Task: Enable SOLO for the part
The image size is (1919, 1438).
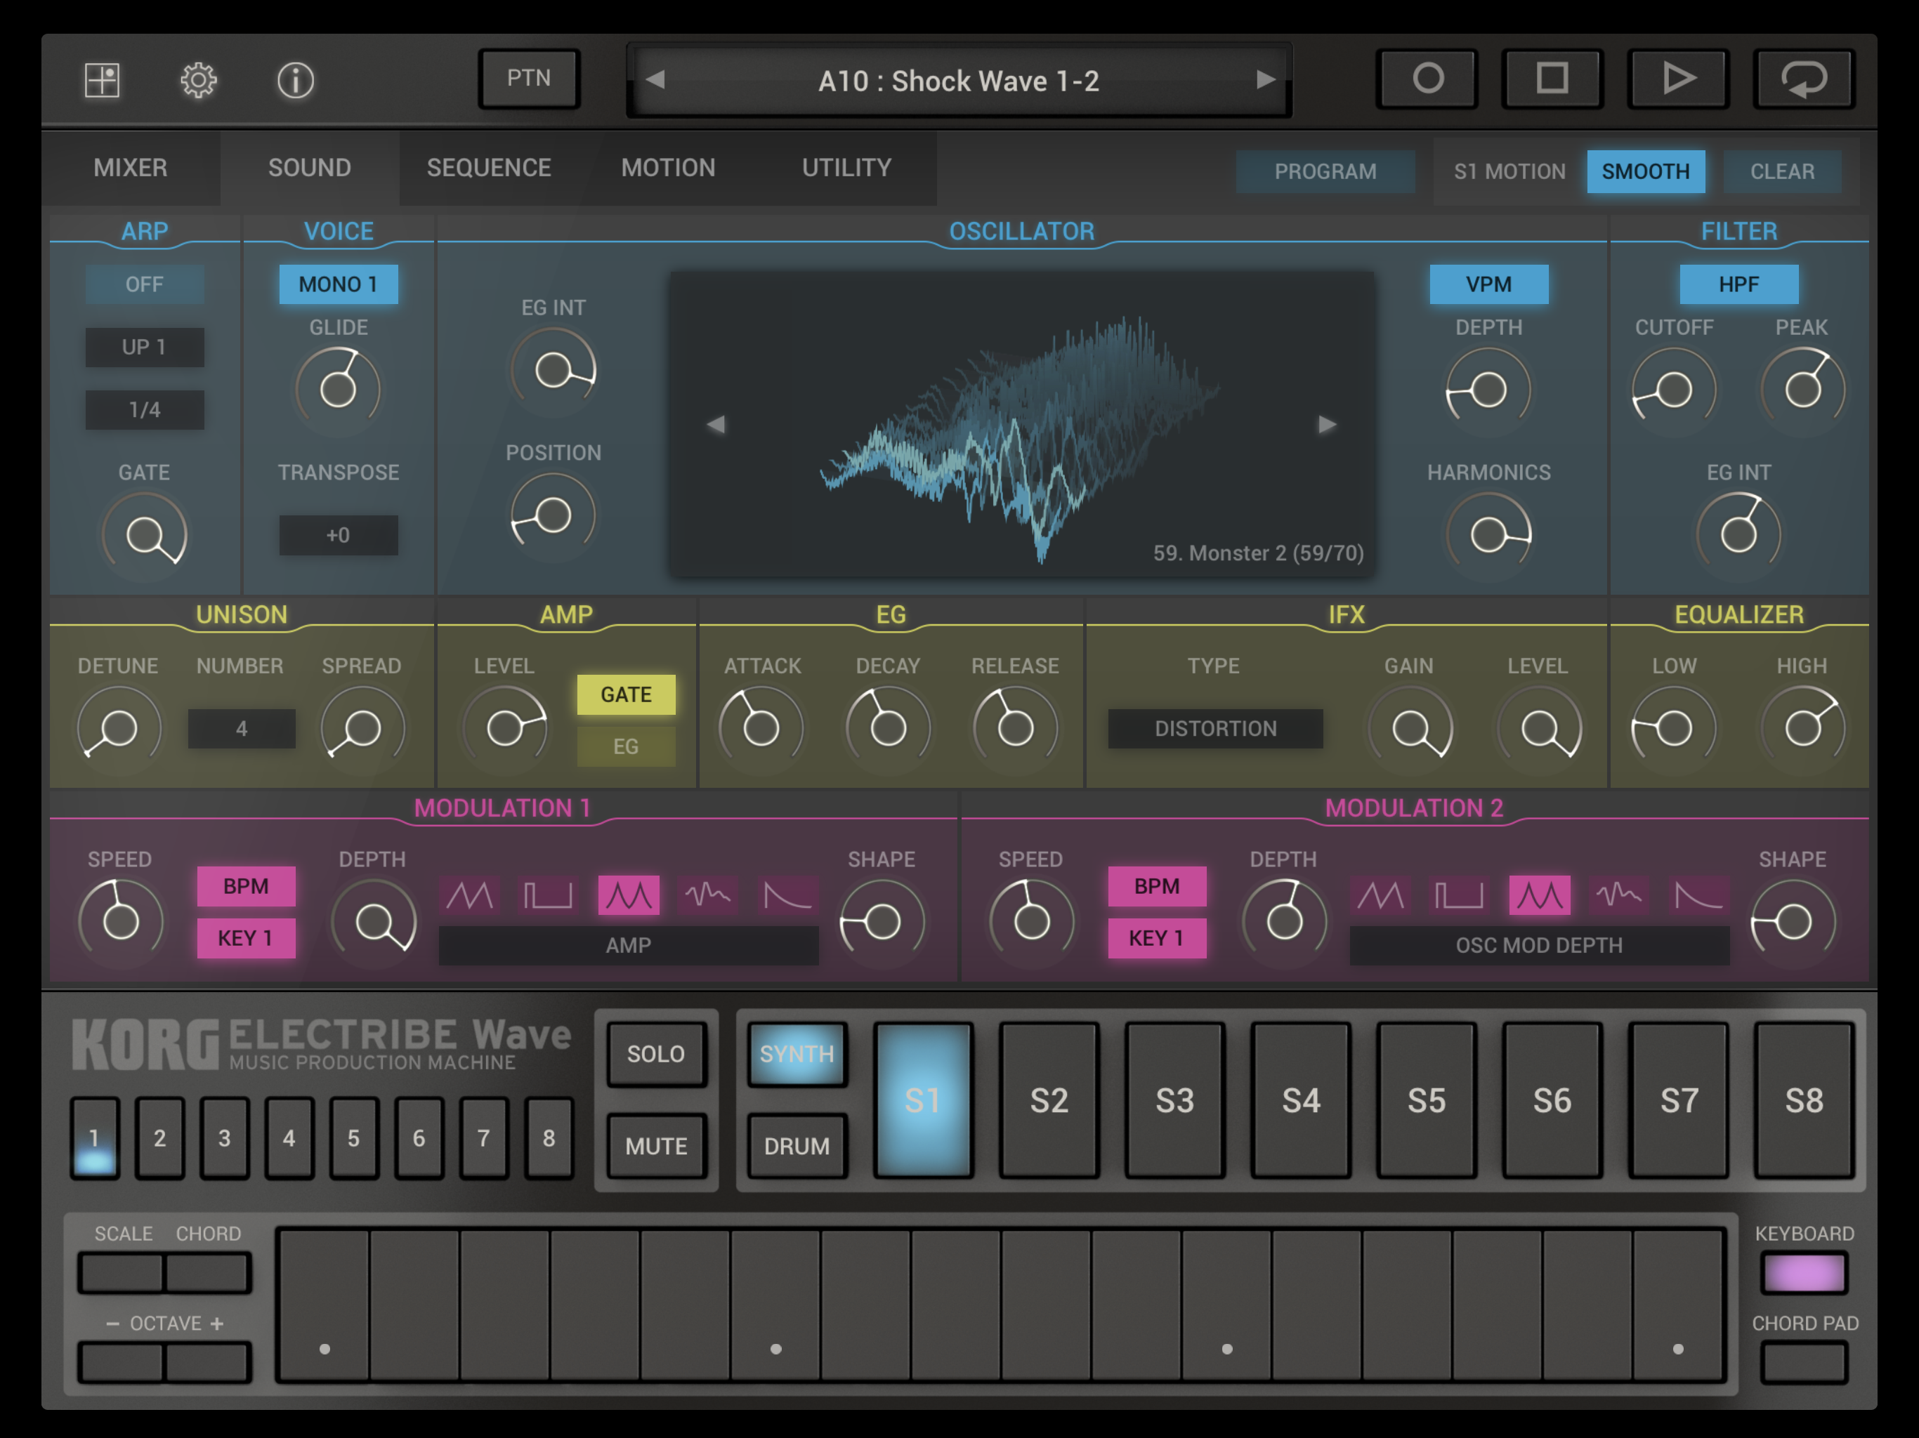Action: (x=656, y=1054)
